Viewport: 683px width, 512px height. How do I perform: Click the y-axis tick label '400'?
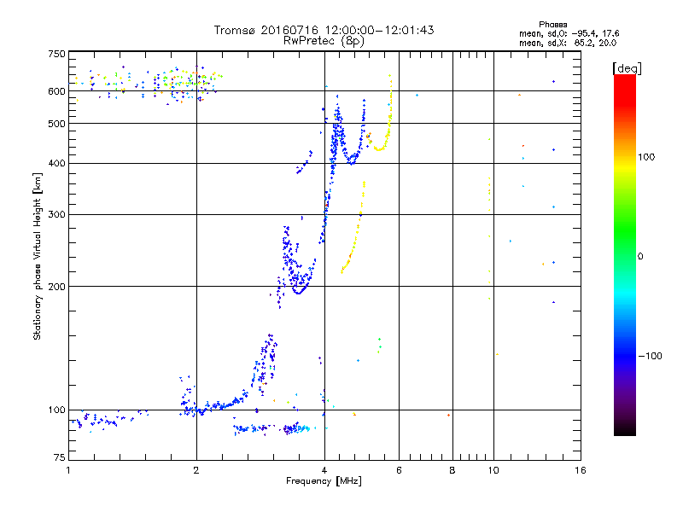pyautogui.click(x=56, y=163)
